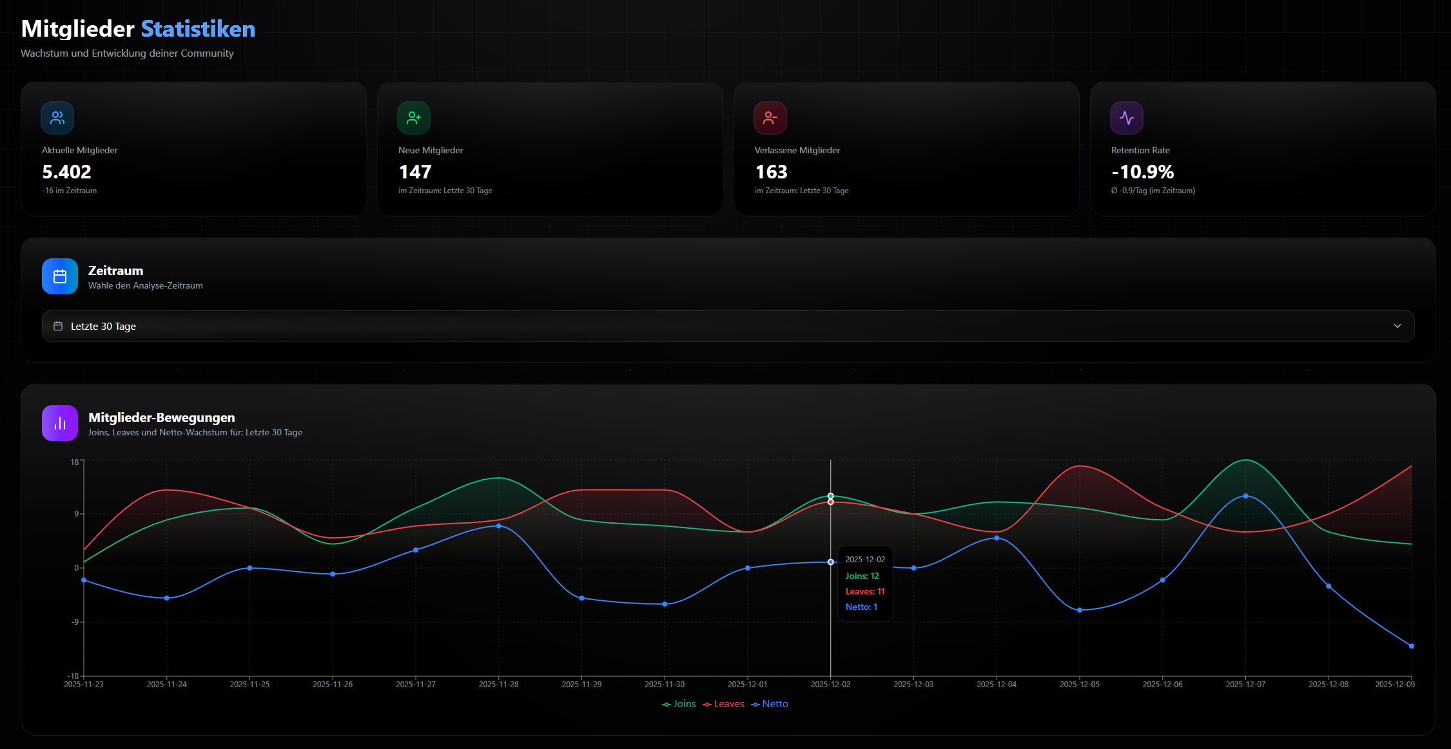Toggle the Netto legend entry
This screenshot has width=1451, height=749.
(770, 704)
